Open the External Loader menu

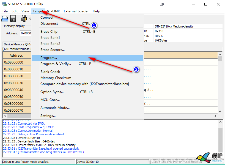coord(76,11)
